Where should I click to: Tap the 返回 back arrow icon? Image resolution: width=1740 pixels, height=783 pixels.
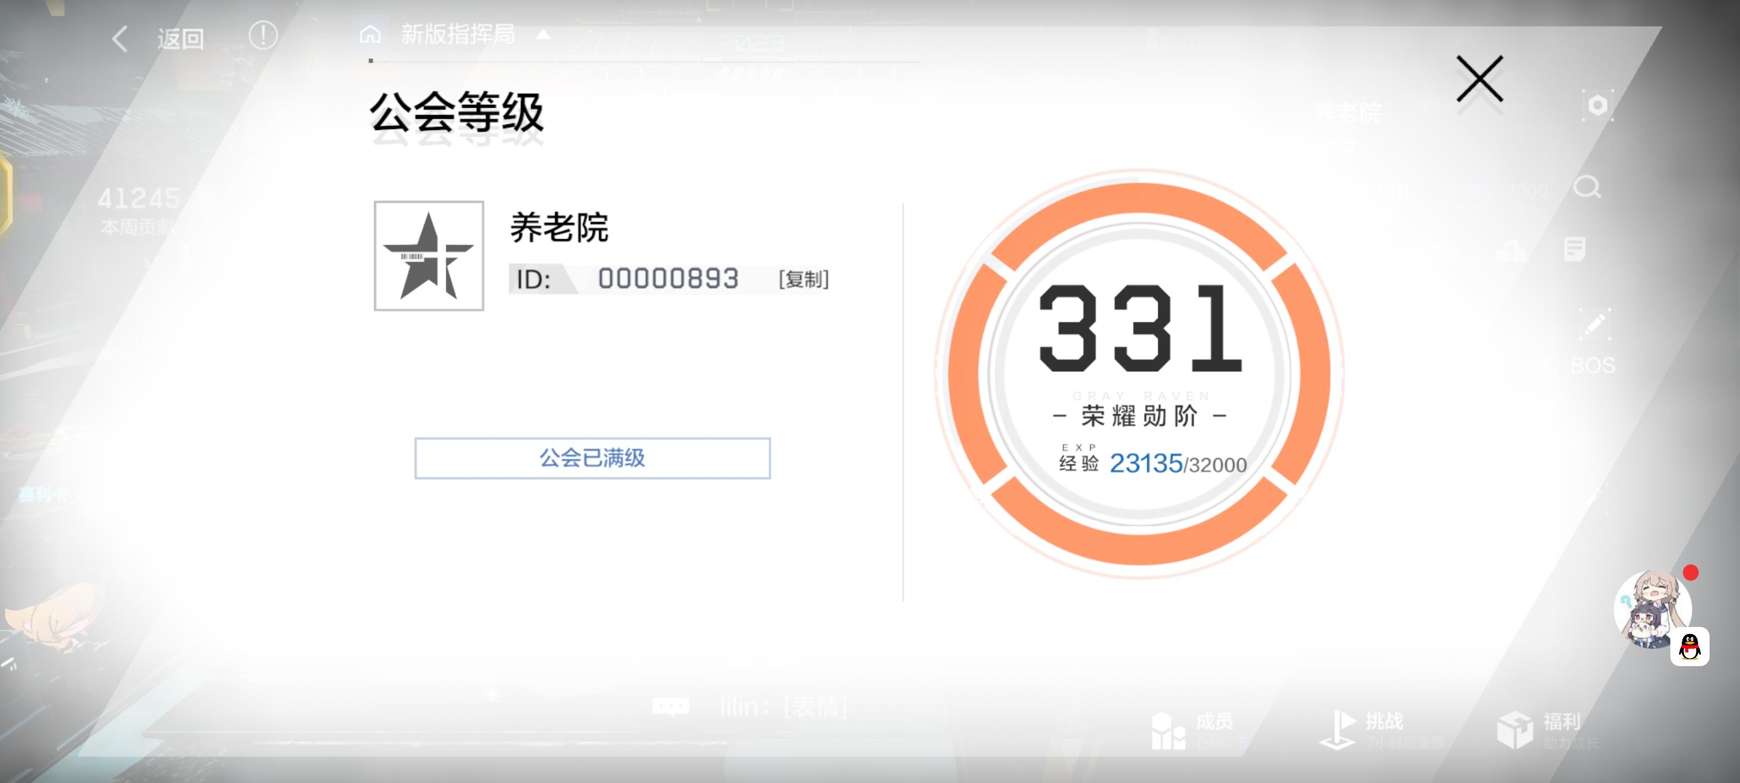pos(120,39)
